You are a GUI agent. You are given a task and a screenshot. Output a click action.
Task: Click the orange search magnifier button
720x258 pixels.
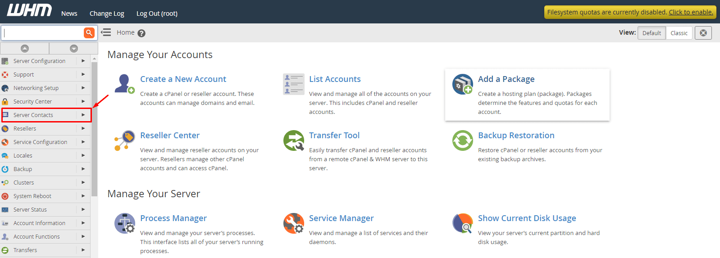(x=89, y=32)
